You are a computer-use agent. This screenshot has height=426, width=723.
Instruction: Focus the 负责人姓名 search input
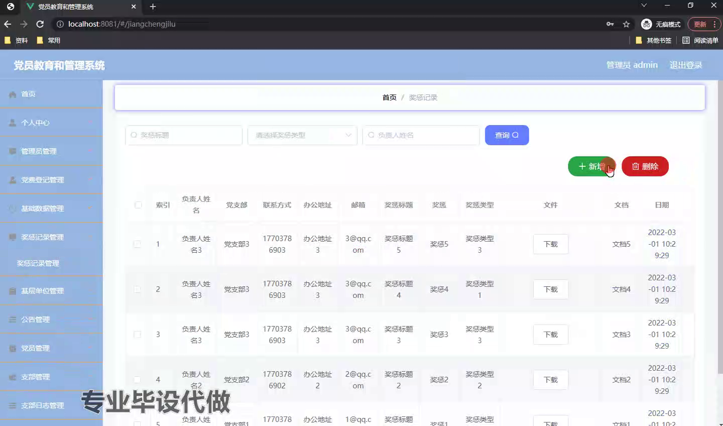coord(421,135)
